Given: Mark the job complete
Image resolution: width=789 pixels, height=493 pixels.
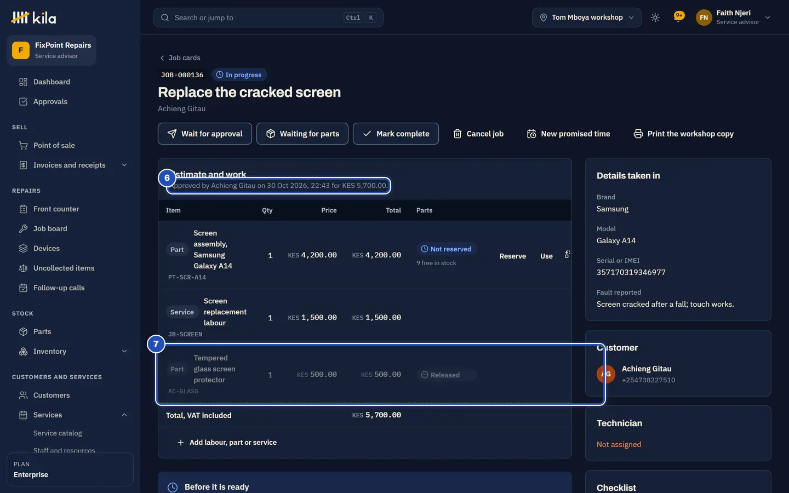Looking at the screenshot, I should tap(396, 134).
